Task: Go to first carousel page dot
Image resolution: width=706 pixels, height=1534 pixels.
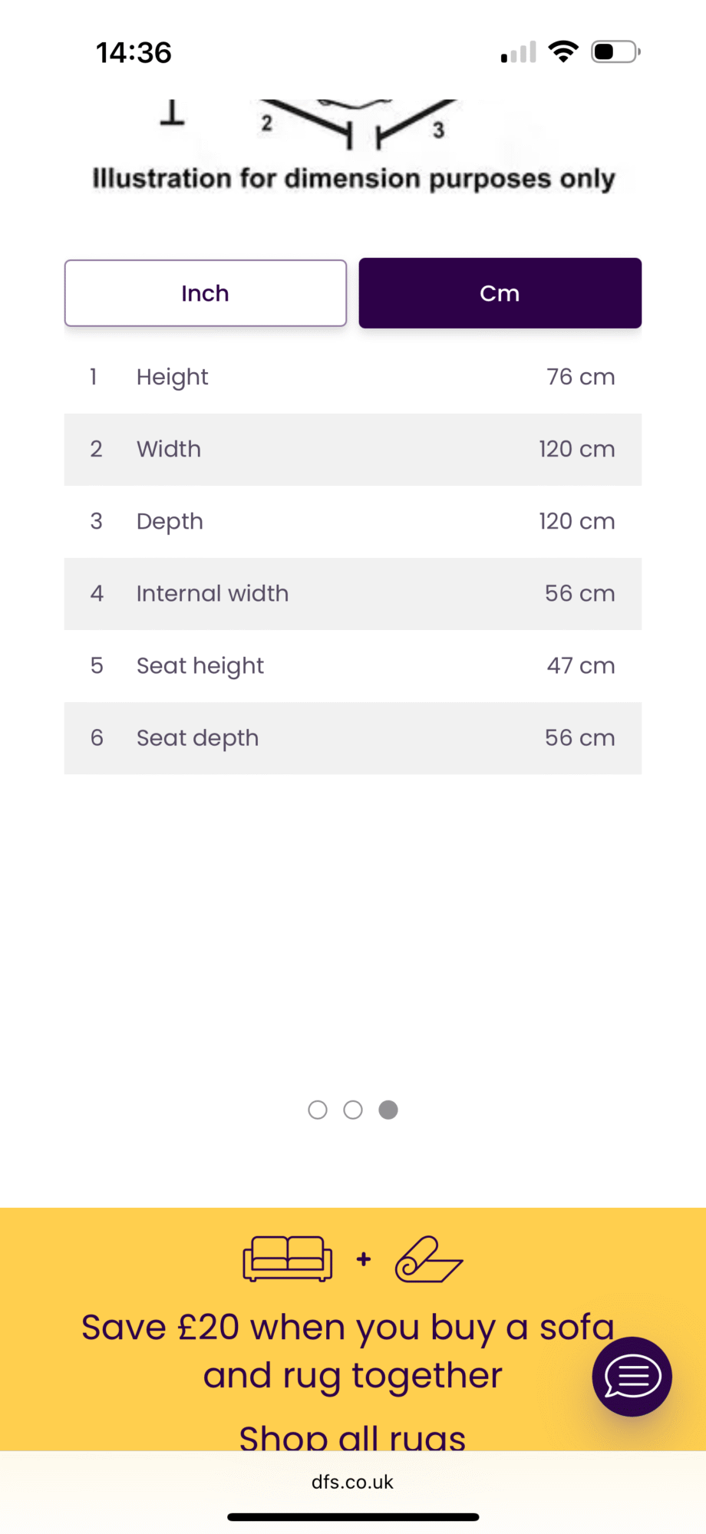Action: [x=318, y=1110]
